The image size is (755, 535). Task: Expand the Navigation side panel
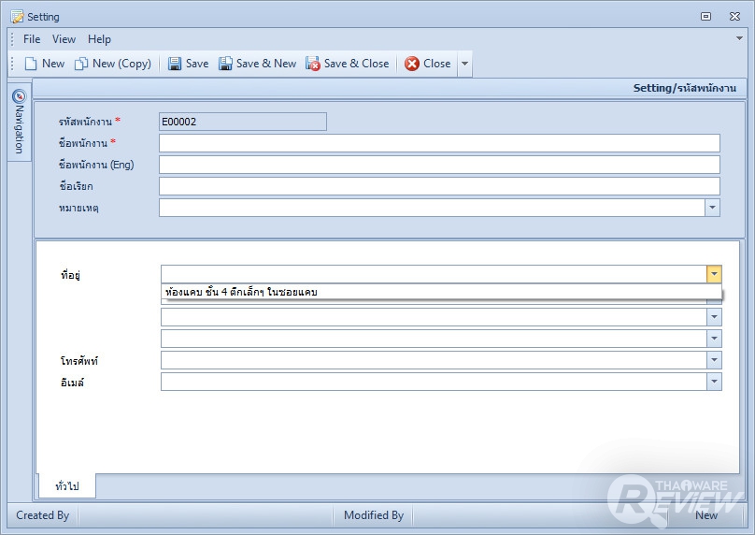pos(20,122)
